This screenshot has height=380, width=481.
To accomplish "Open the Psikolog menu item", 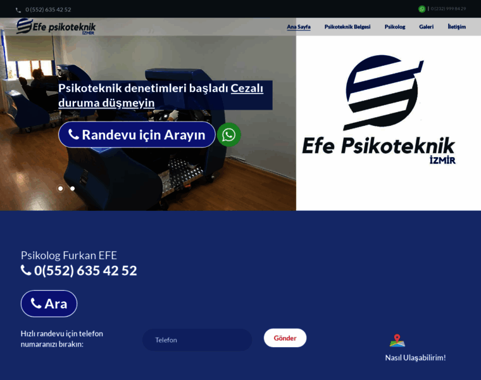I will pyautogui.click(x=395, y=27).
